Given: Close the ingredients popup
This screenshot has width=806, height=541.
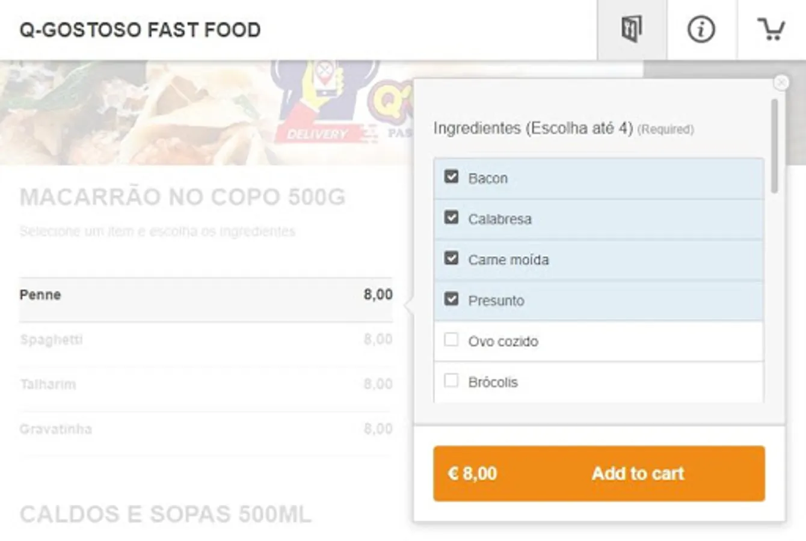Looking at the screenshot, I should coord(781,82).
